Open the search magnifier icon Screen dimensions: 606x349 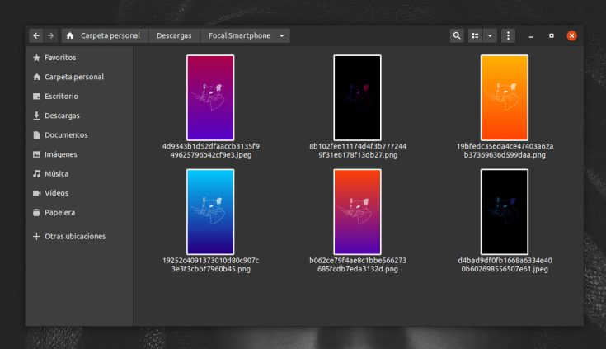coord(457,35)
